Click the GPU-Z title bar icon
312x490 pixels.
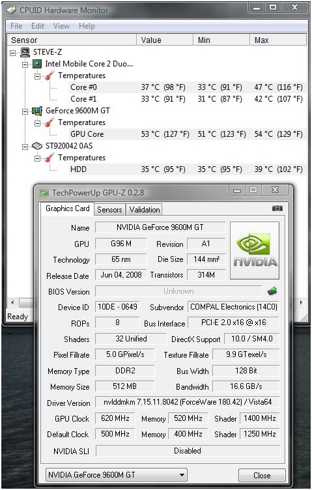tap(44, 193)
